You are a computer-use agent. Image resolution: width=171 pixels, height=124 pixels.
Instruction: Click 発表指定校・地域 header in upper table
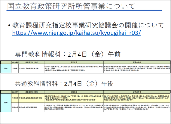(x=31, y=62)
